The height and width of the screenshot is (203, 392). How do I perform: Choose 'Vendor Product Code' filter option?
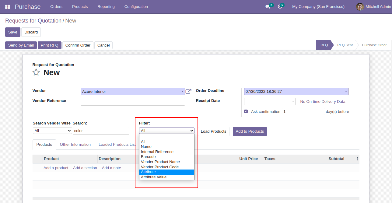(167, 167)
